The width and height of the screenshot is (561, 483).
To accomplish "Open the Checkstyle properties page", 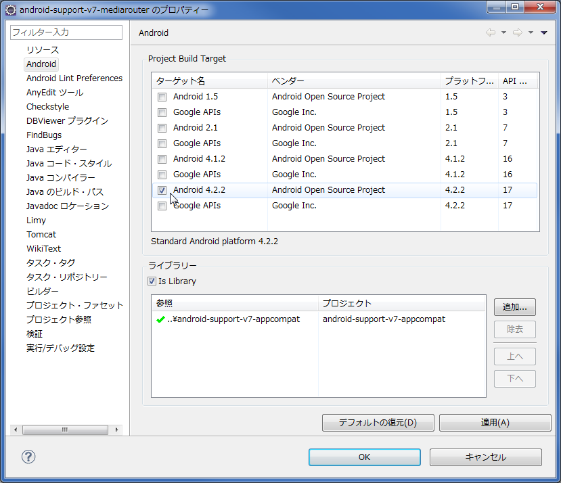I will tap(47, 107).
